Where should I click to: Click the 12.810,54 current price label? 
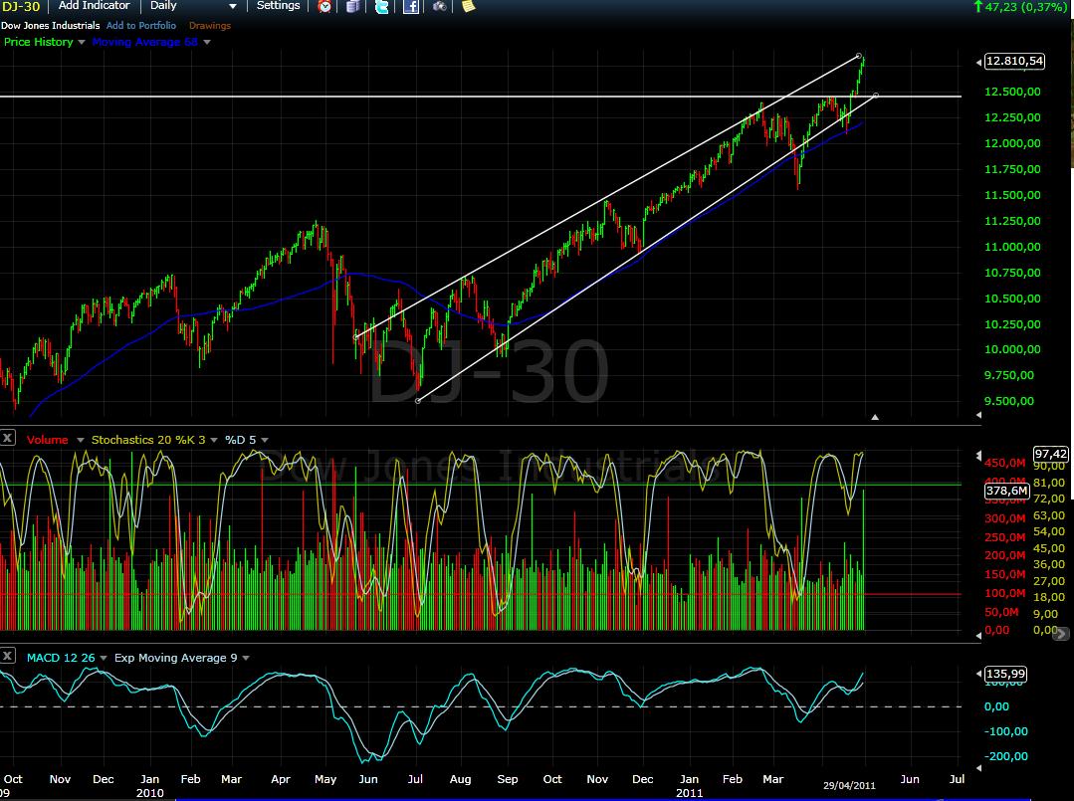pyautogui.click(x=1014, y=61)
